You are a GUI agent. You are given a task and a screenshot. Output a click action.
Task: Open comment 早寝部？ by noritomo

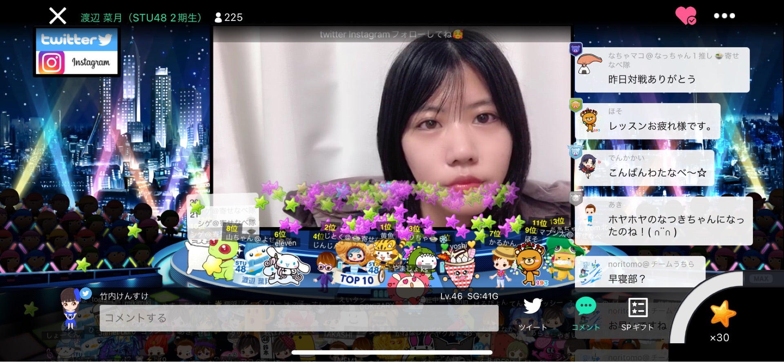pos(640,272)
